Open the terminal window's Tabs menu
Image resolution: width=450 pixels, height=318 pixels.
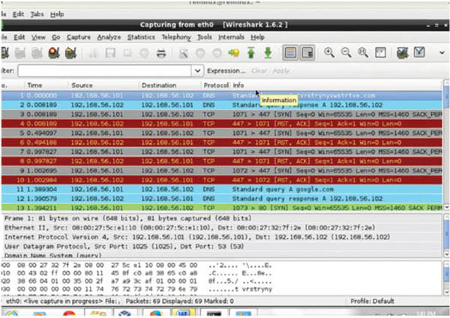(x=37, y=14)
